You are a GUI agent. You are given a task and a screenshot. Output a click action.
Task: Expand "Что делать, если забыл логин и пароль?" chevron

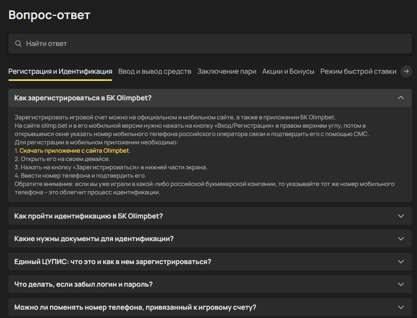click(401, 284)
